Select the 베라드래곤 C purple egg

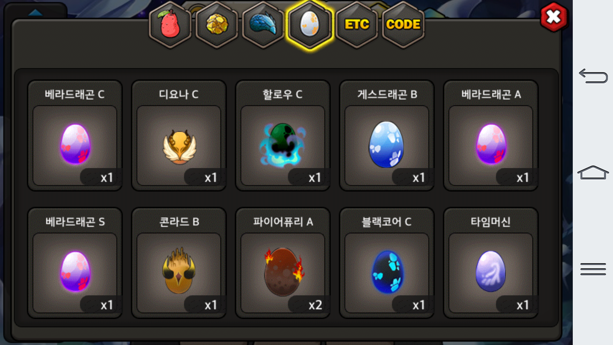75,135
